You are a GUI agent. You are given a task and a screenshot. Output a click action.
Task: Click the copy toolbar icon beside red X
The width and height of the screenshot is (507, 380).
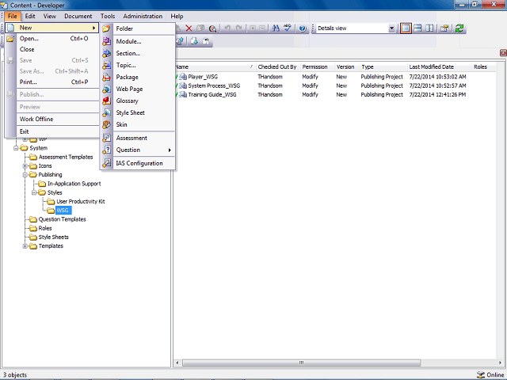[200, 28]
